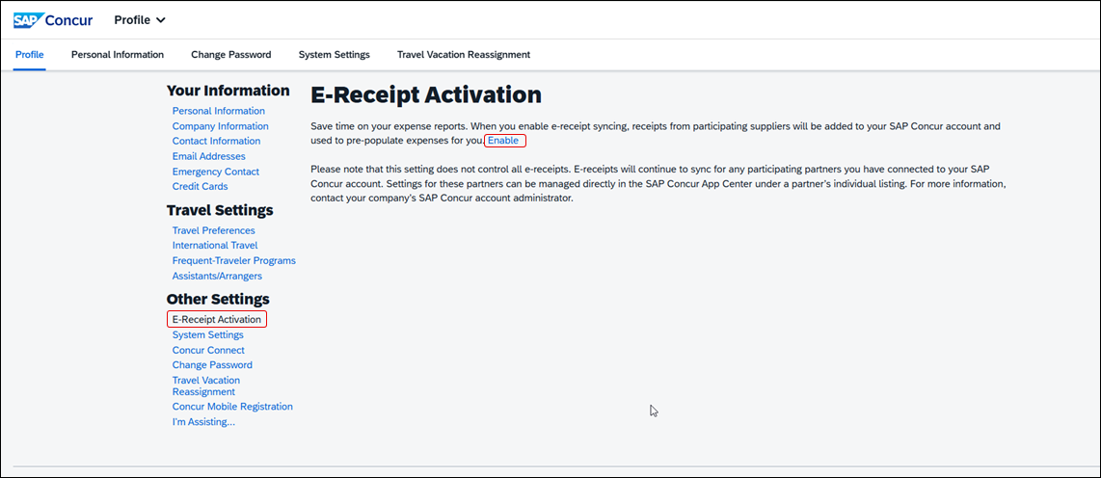Click the Your Information heading
The image size is (1101, 478).
coord(228,91)
